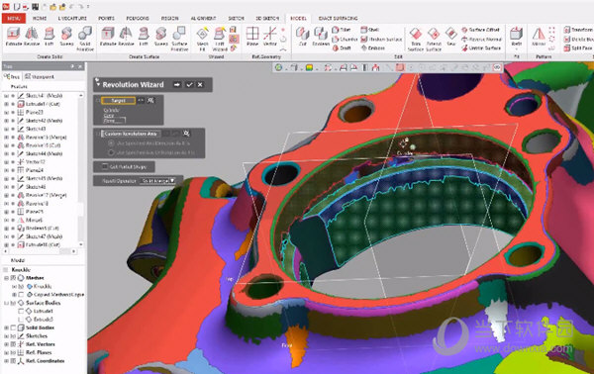Expand the Solid Bodies node

[6, 327]
